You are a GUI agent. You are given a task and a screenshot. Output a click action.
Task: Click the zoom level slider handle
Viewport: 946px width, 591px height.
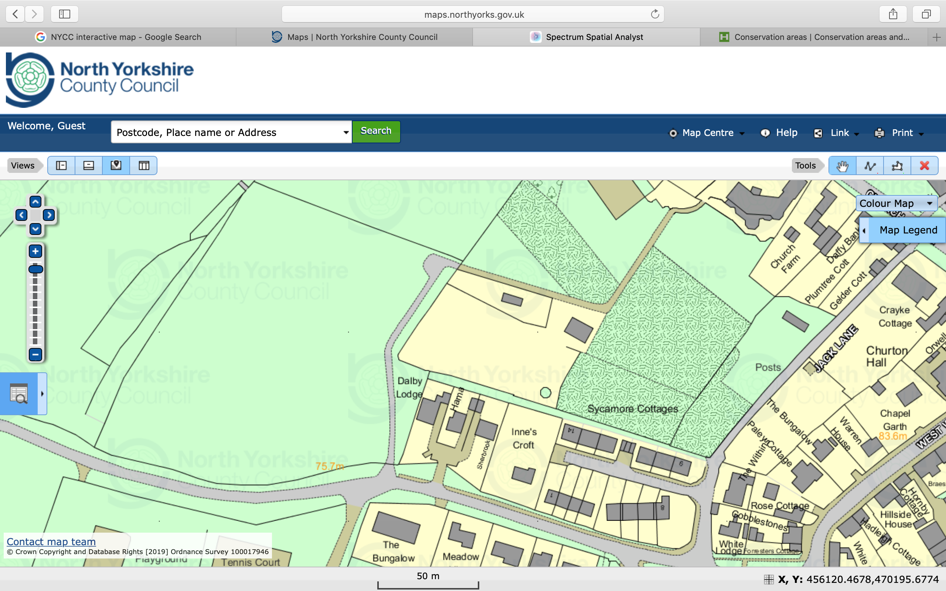35,269
